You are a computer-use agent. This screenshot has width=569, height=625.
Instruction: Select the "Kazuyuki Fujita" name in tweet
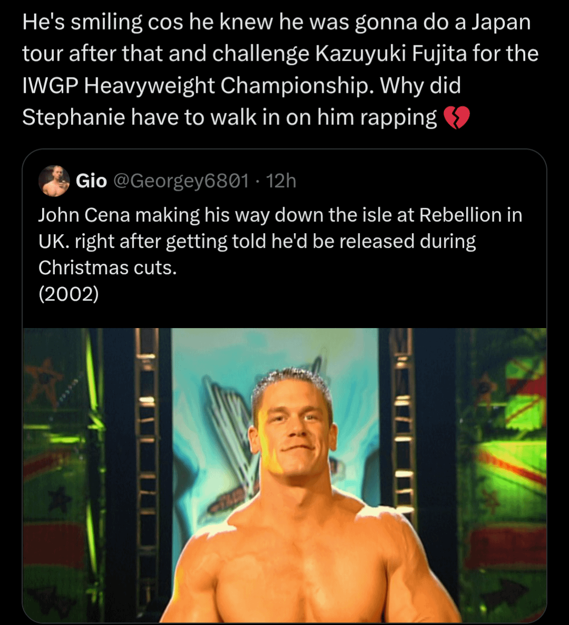(391, 54)
